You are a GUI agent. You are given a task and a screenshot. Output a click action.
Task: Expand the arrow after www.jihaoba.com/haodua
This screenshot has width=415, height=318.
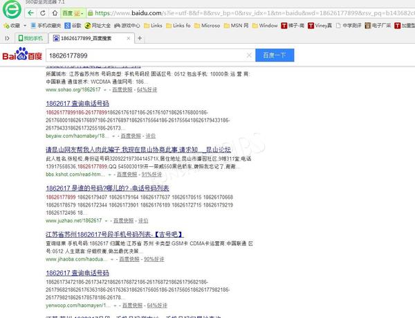[x=112, y=259]
